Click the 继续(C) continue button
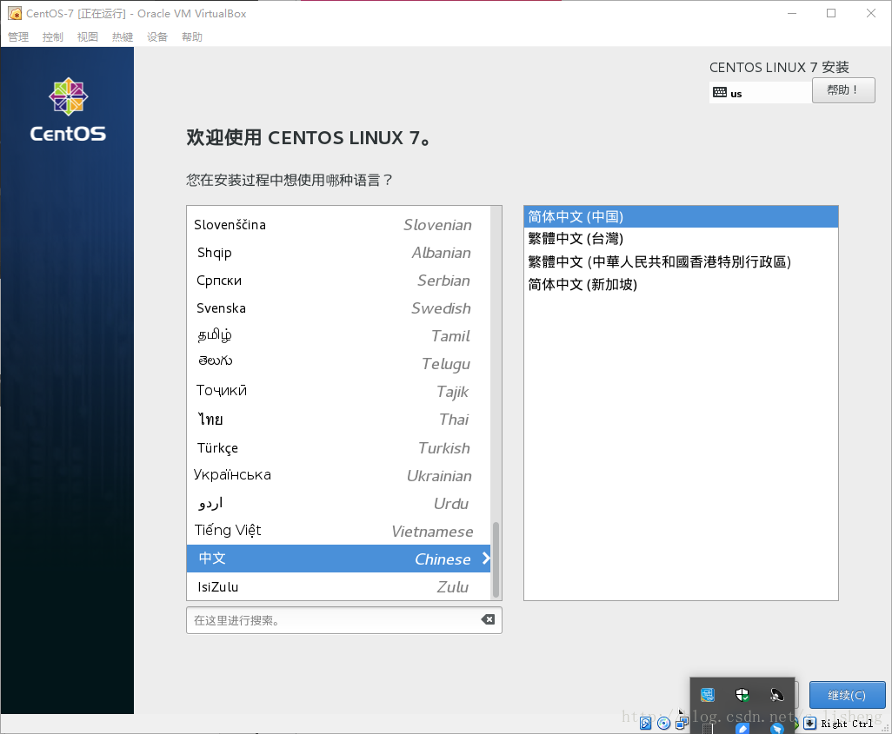 tap(847, 695)
